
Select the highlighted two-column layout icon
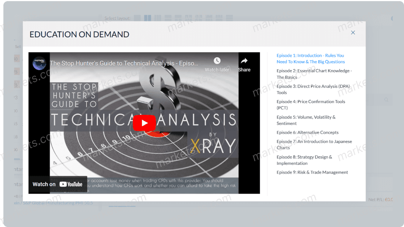(147, 18)
